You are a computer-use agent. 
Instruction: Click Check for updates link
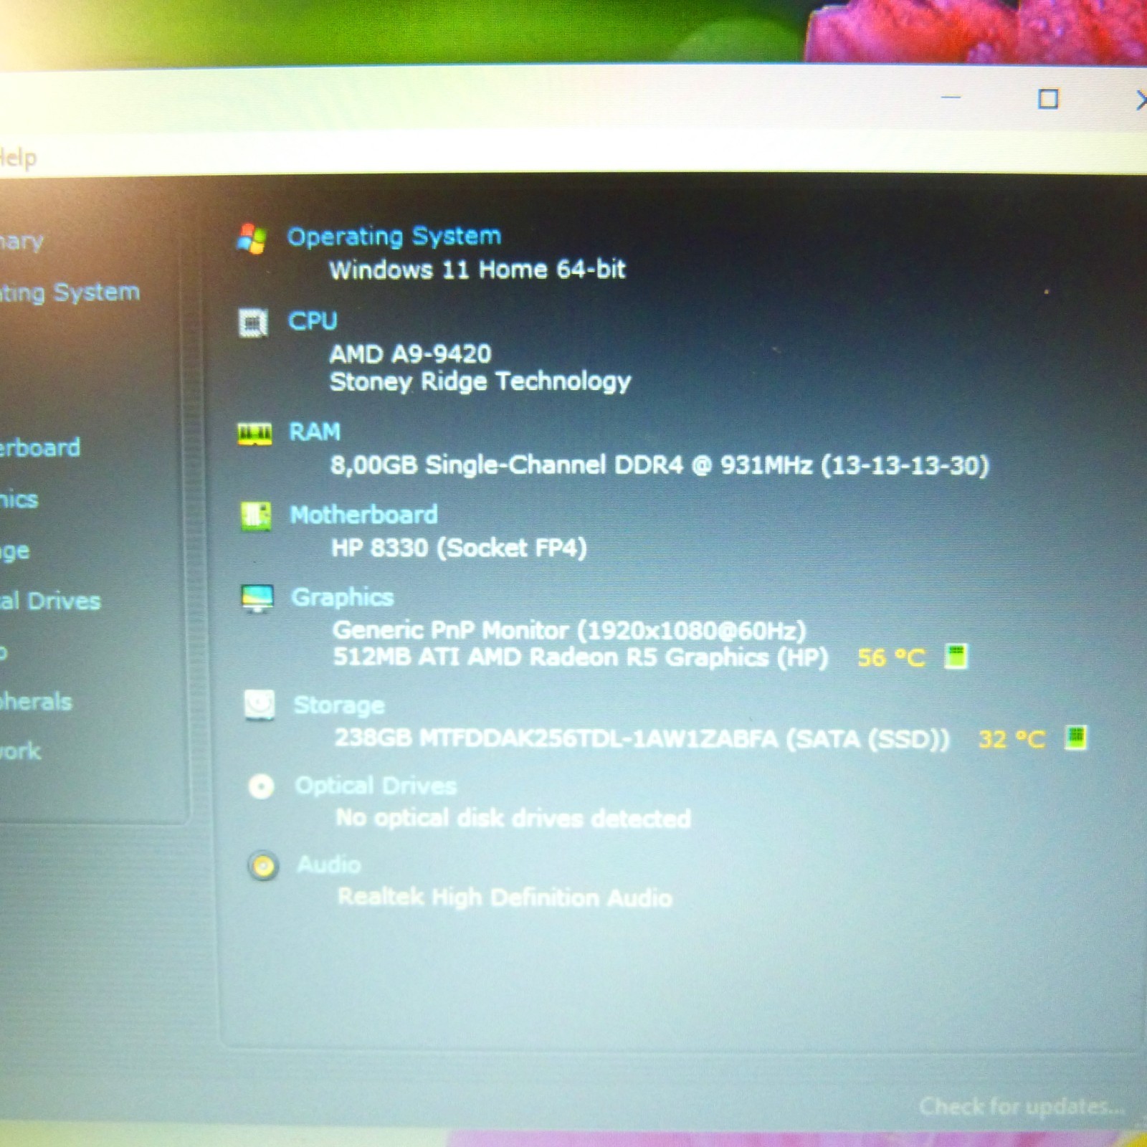(x=1022, y=1106)
